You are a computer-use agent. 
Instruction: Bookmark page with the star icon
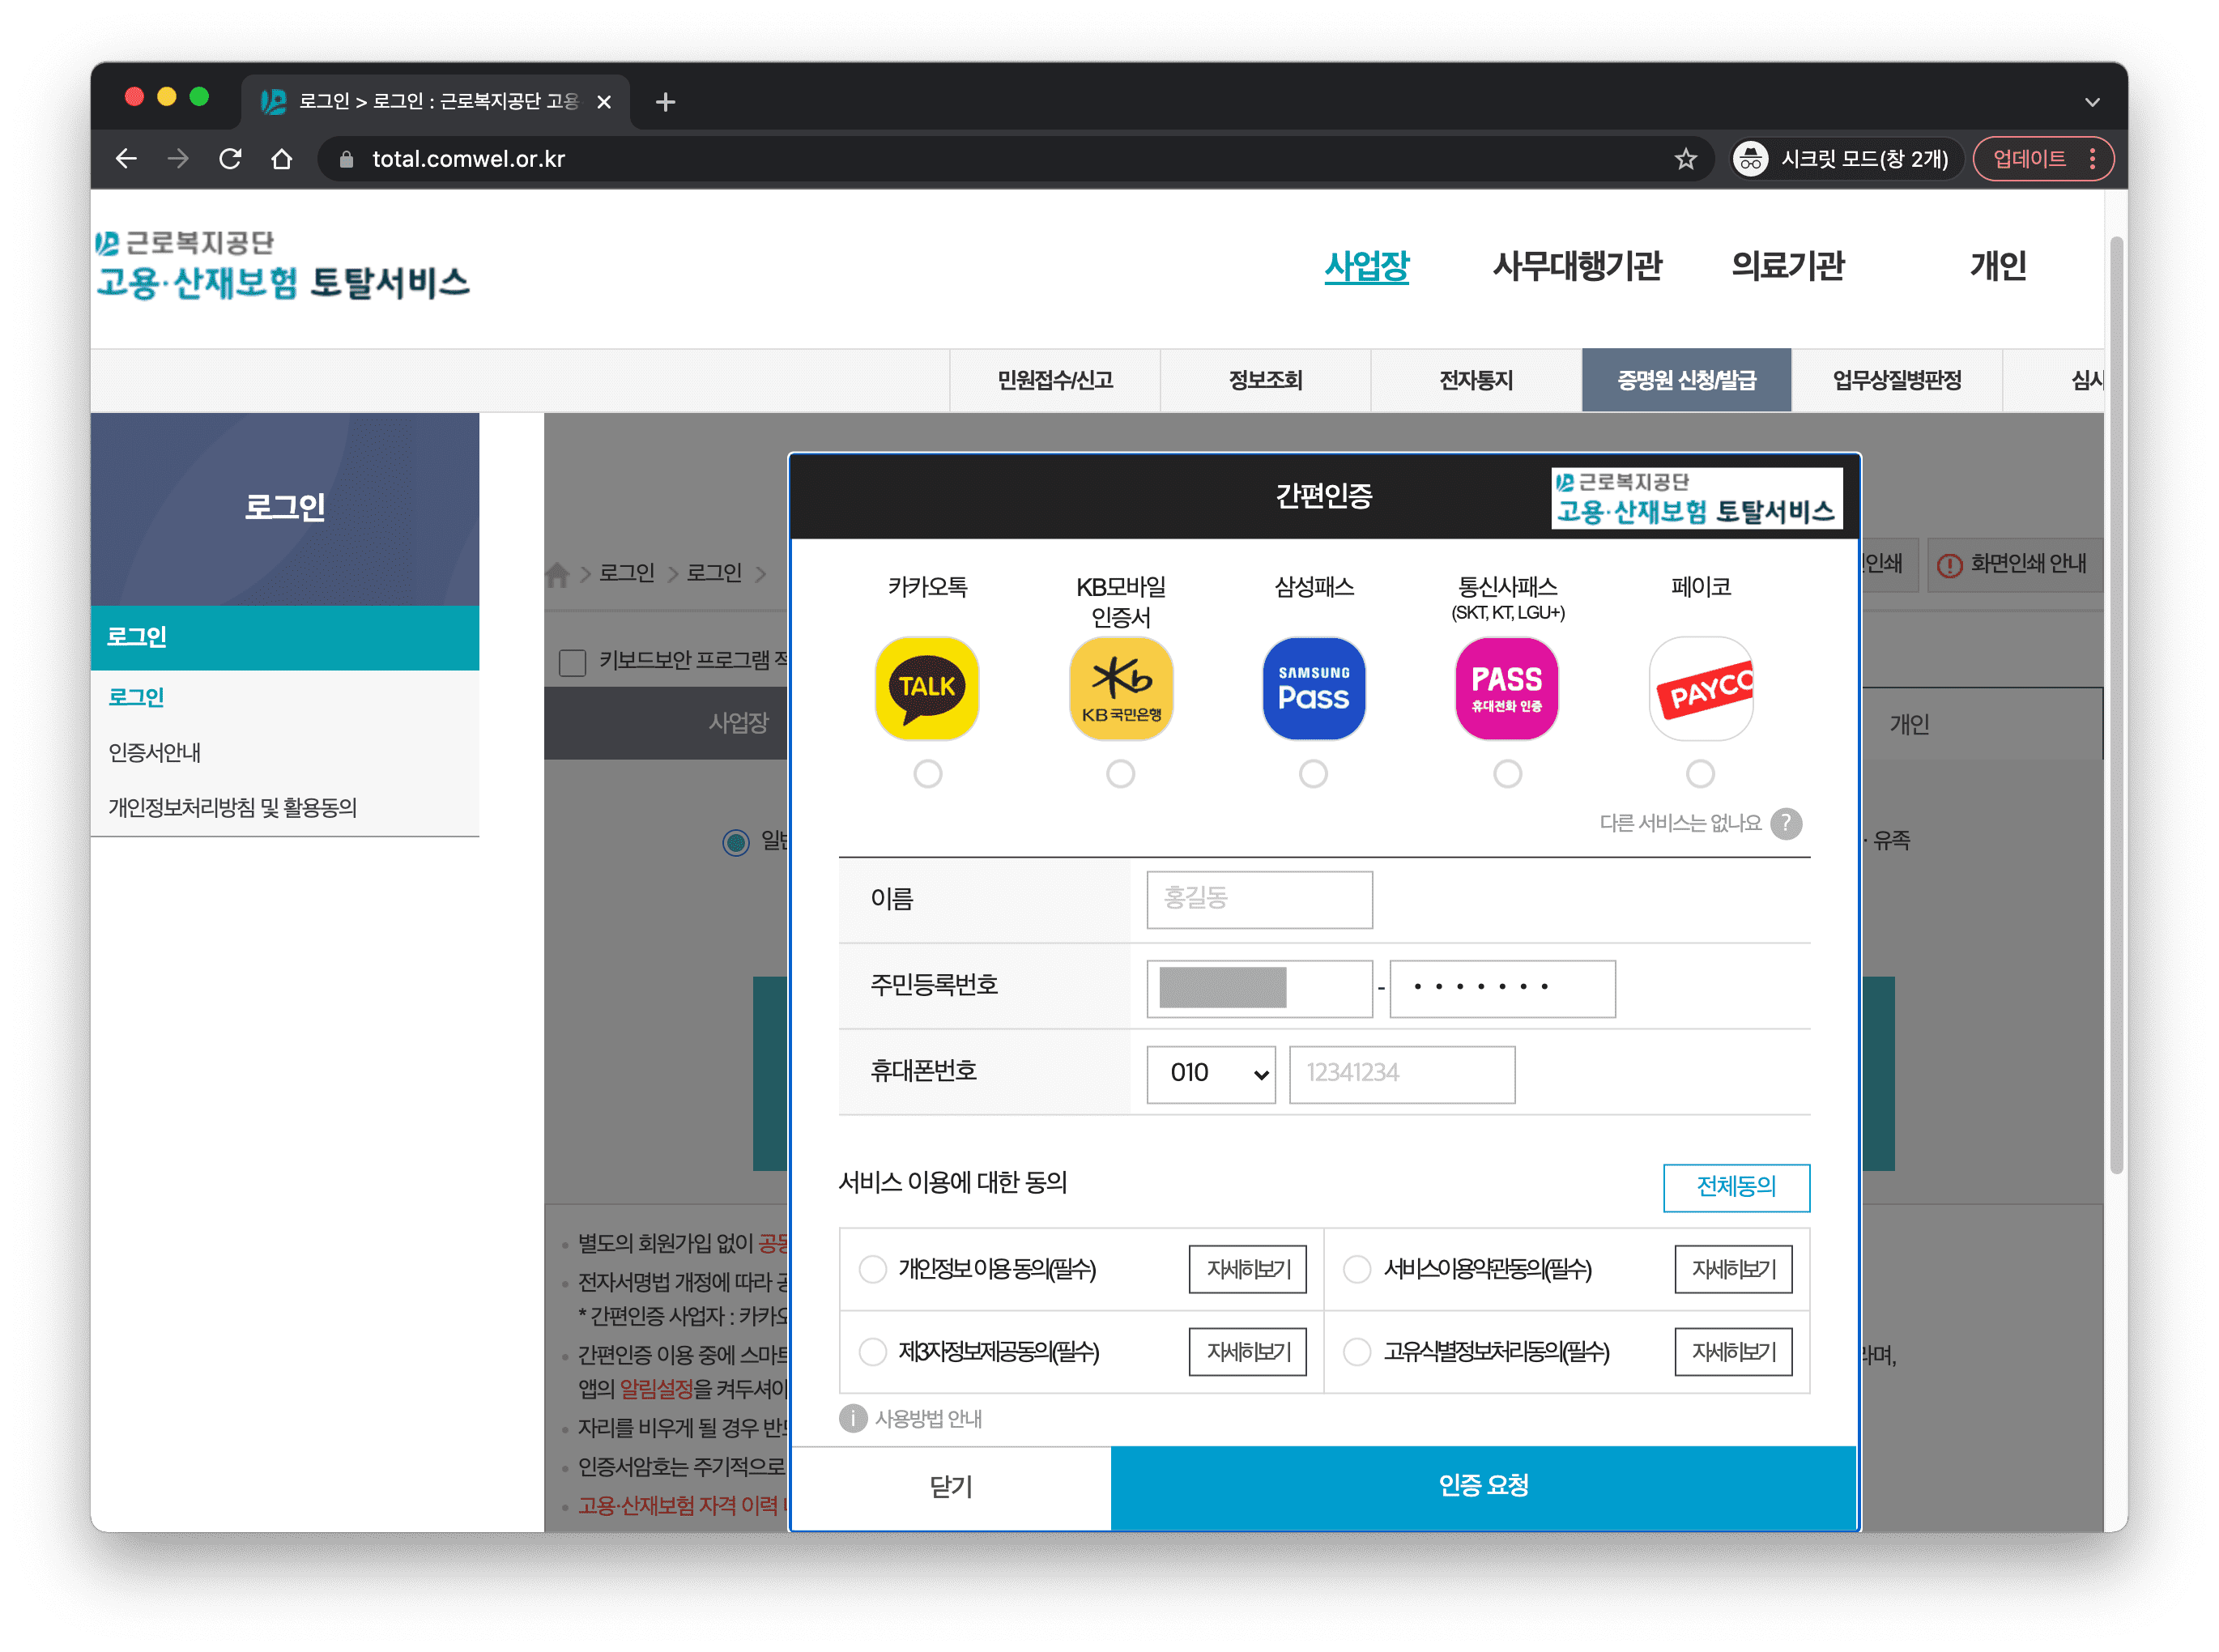(1685, 159)
